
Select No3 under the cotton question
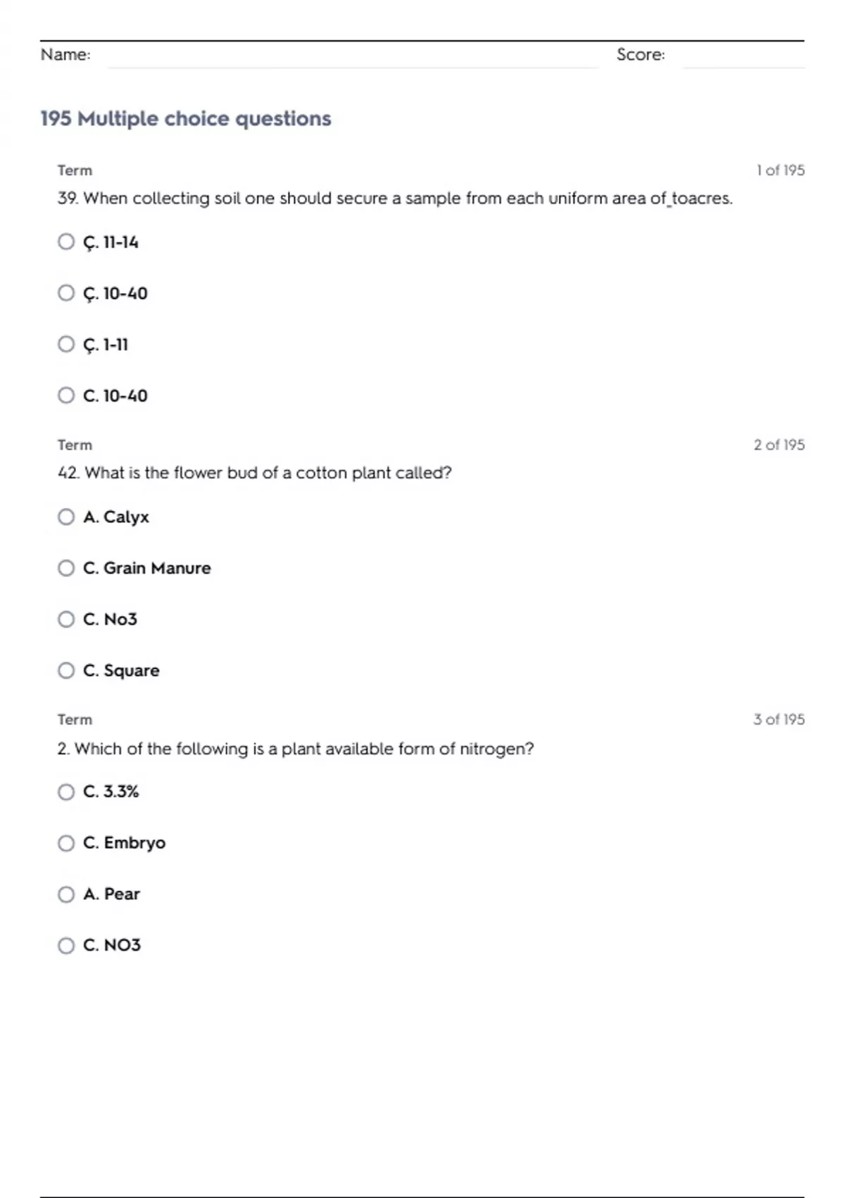[66, 619]
